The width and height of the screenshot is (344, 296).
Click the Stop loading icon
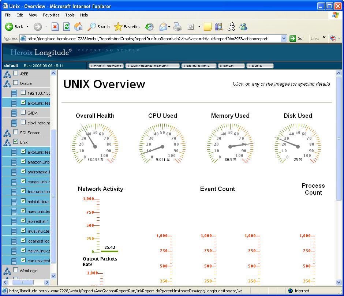[55, 27]
